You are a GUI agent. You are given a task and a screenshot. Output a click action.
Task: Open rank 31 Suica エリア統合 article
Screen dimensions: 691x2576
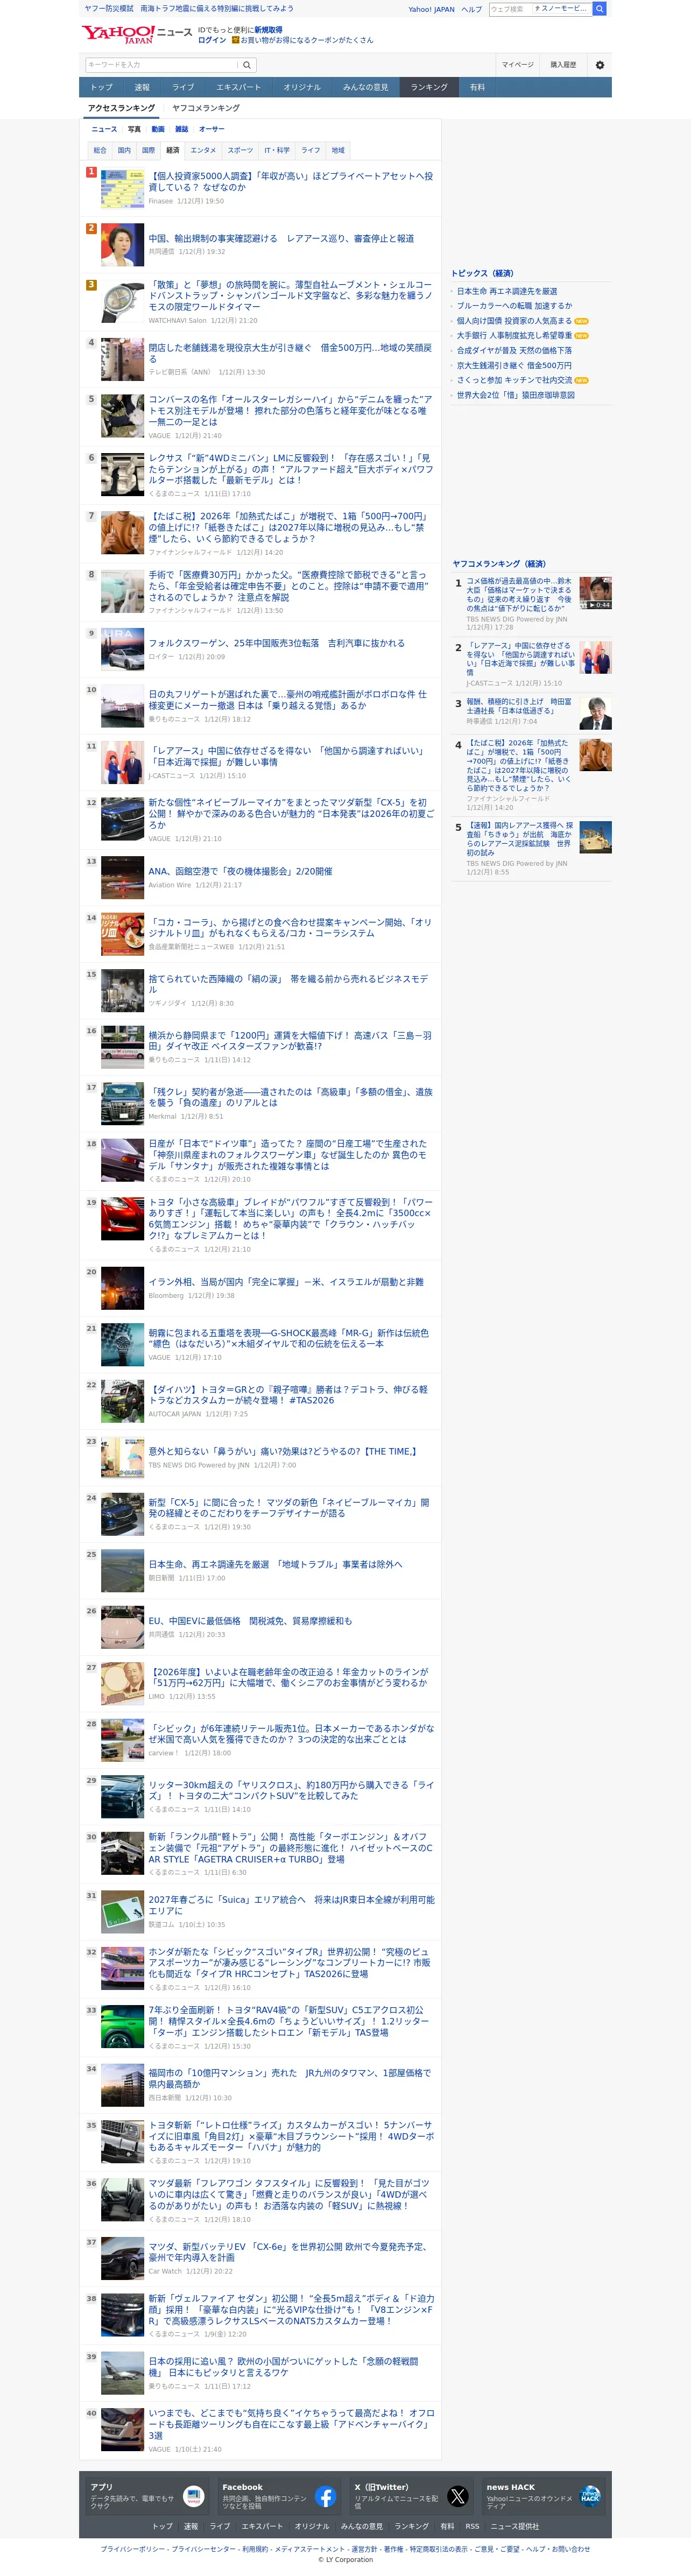click(291, 1905)
